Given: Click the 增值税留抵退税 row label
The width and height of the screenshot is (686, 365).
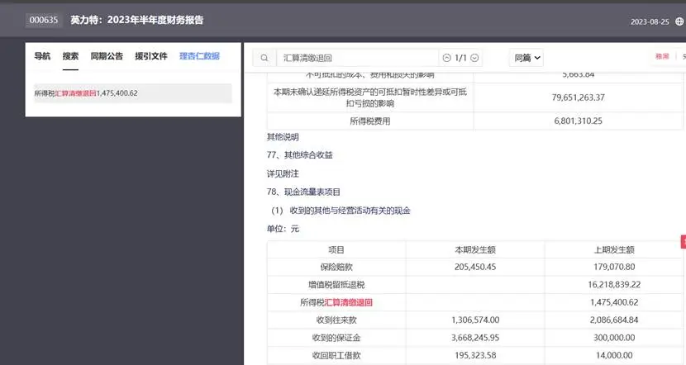Looking at the screenshot, I should click(336, 285).
